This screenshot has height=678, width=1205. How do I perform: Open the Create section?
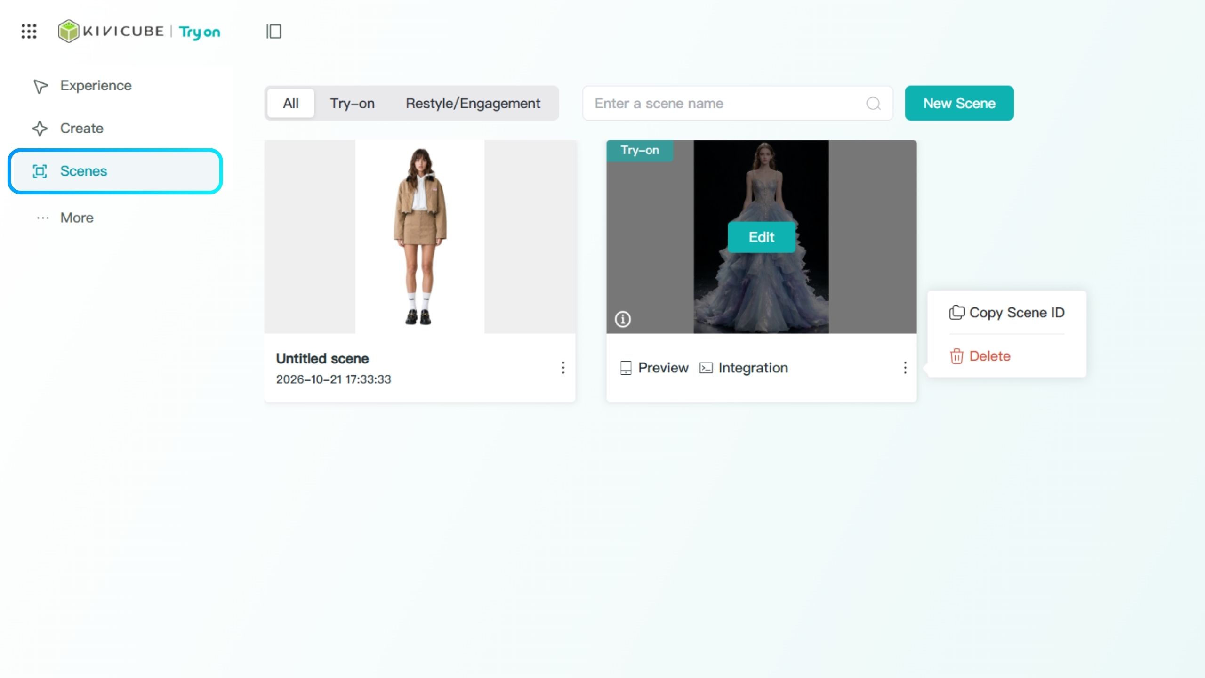68,128
